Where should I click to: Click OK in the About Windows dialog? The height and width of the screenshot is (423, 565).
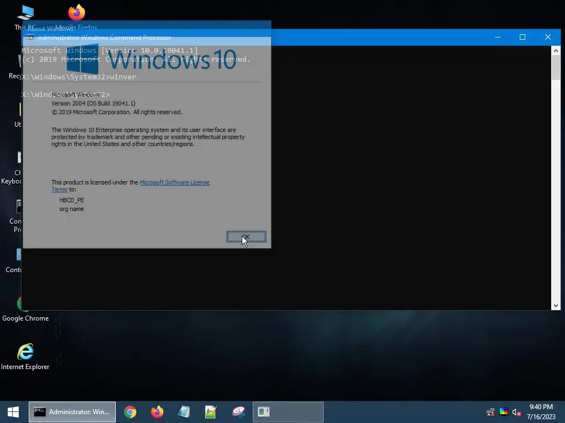[247, 237]
